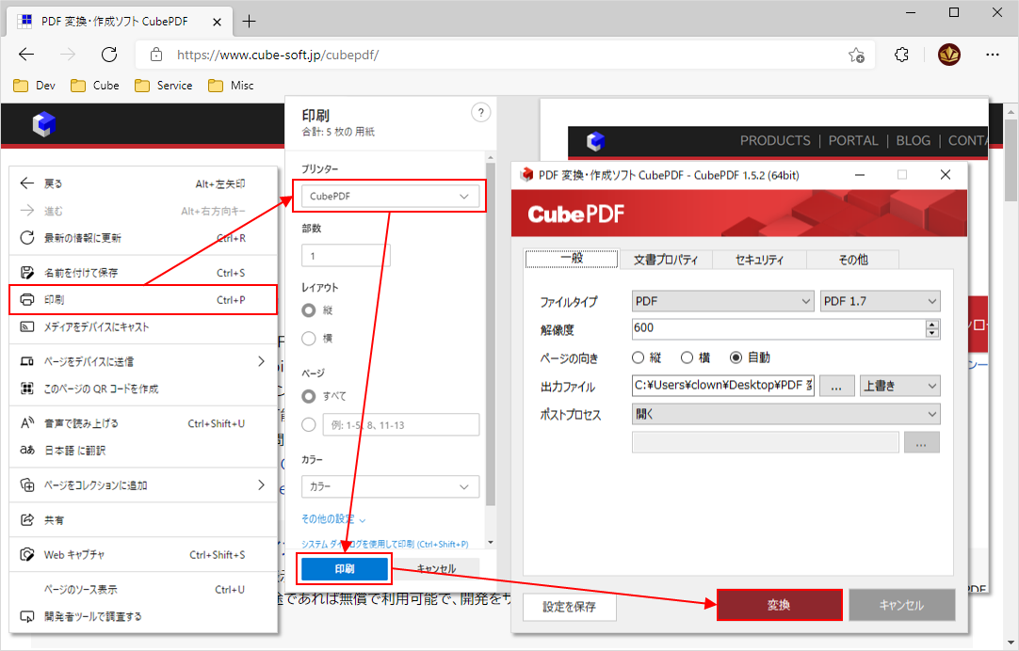
Task: Switch to the セキュリティ tab
Action: (759, 260)
